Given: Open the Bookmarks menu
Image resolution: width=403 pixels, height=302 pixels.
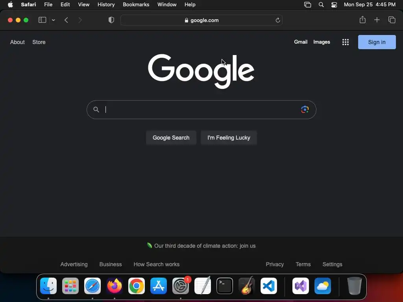Looking at the screenshot, I should click(136, 5).
